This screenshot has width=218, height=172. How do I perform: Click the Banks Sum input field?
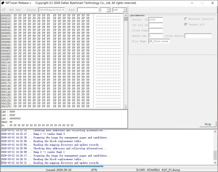click(x=156, y=36)
